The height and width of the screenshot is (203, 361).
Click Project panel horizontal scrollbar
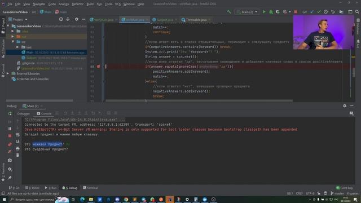39,100
